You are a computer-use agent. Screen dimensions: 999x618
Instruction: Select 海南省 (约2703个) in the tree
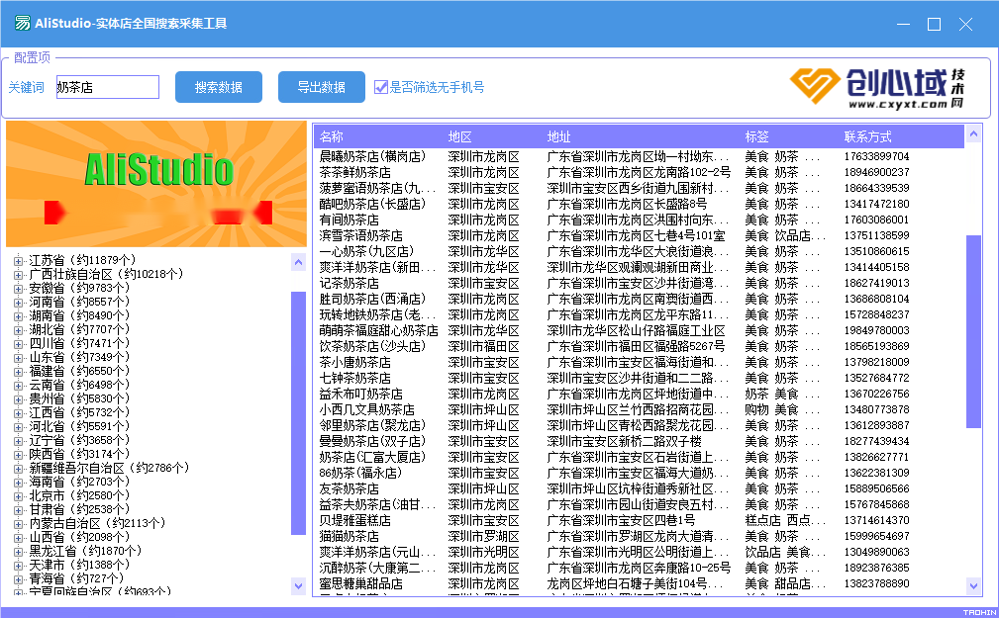(79, 482)
